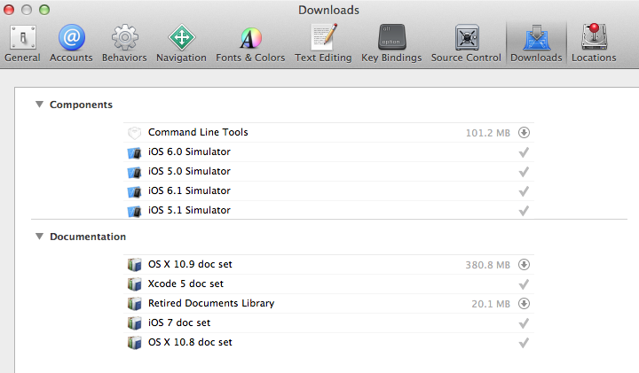The width and height of the screenshot is (639, 373).
Task: Click the Xcode 5 doc set book icon
Action: 134,284
